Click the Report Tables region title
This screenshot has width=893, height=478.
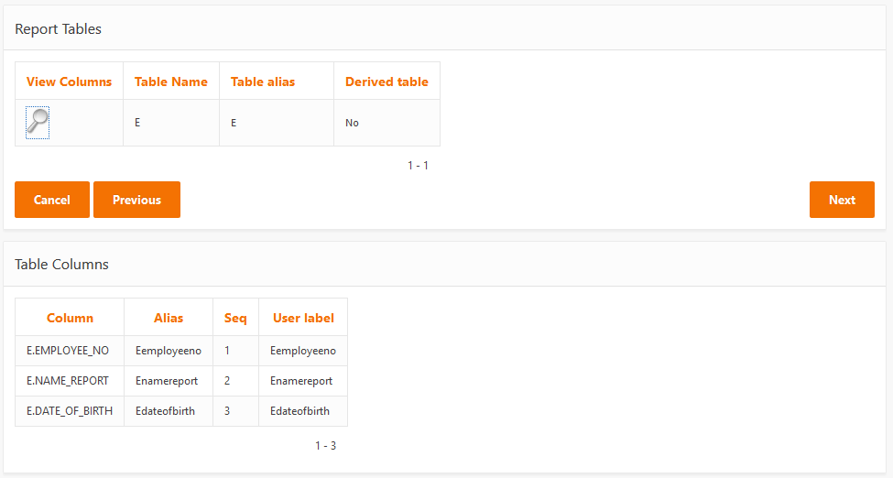58,29
